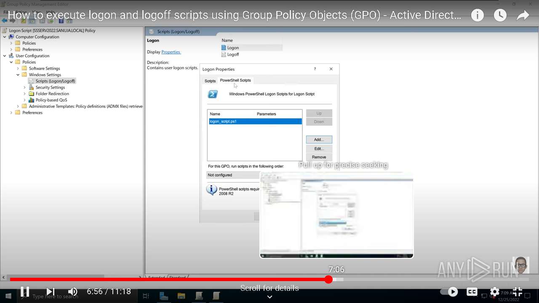Click the Down button
This screenshot has height=303, width=539.
[319, 122]
